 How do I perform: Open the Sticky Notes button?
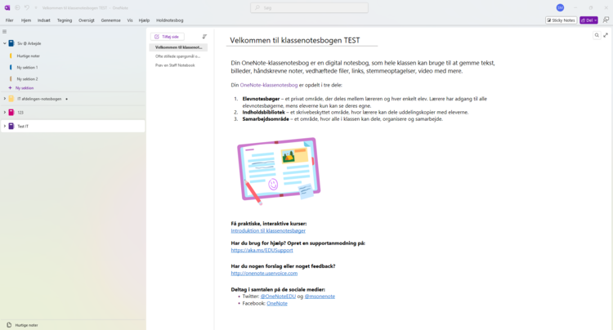coord(561,20)
